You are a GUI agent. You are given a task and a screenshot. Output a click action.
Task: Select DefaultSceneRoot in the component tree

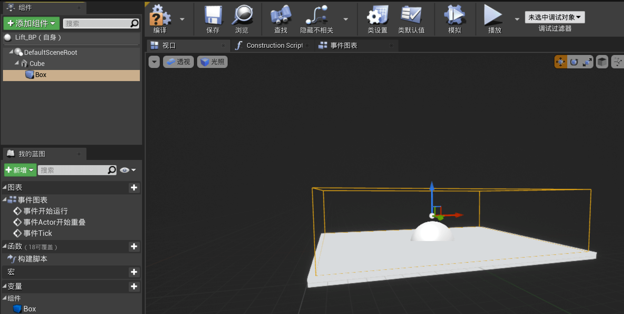point(50,53)
